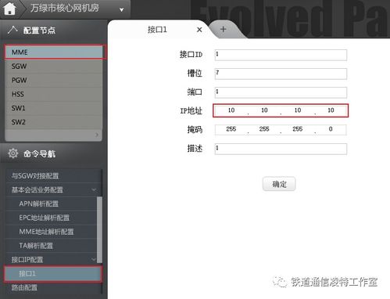The image size is (390, 299).
Task: Click the 配置节点 panel icon
Action: click(x=13, y=30)
